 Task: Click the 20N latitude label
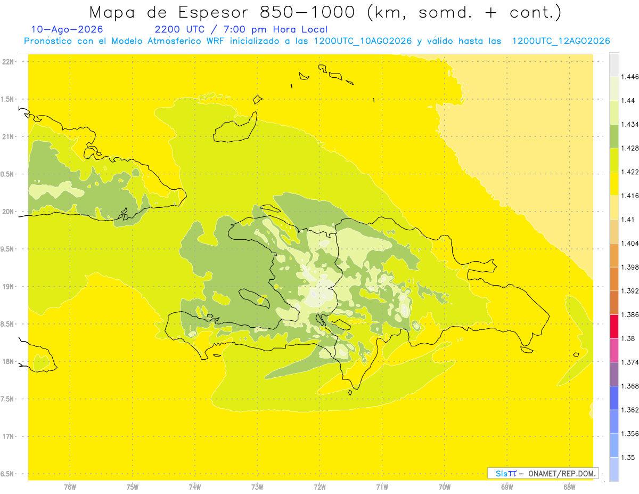pyautogui.click(x=8, y=212)
